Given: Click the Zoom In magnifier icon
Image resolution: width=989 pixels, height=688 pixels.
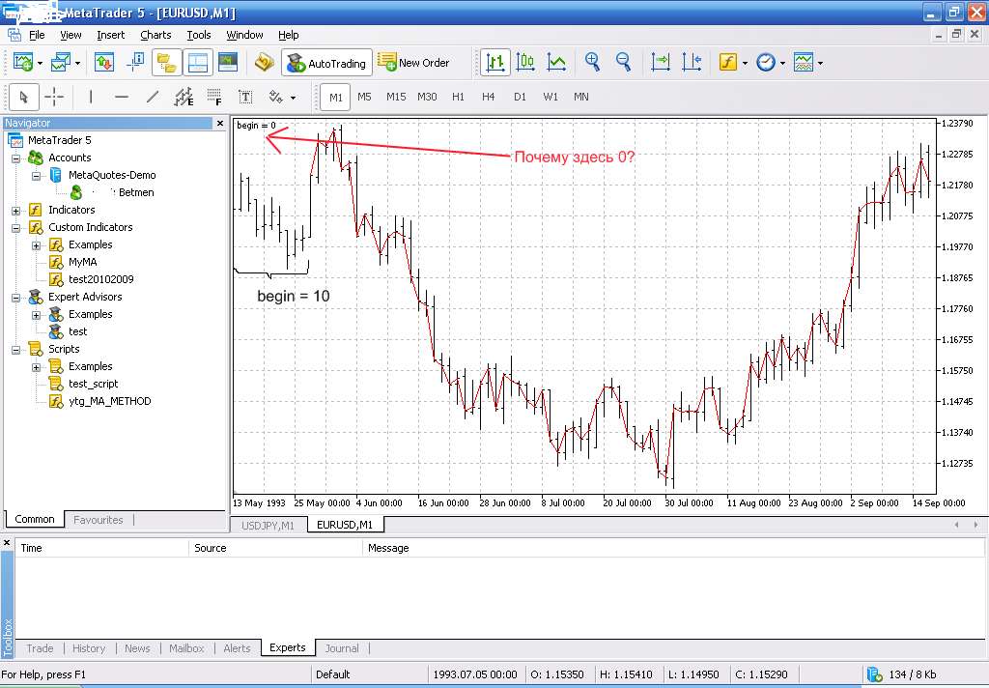Looking at the screenshot, I should pyautogui.click(x=592, y=63).
